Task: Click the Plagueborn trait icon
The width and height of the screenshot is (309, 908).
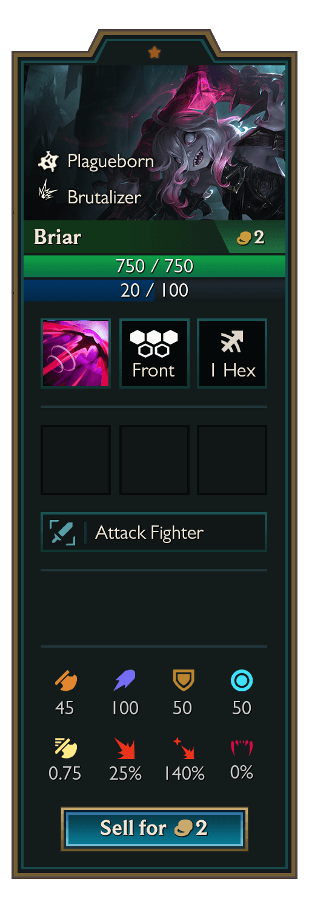Action: pos(47,162)
